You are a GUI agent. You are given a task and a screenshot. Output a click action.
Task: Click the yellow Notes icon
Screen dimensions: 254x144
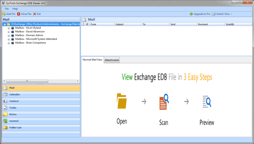pos(5,114)
